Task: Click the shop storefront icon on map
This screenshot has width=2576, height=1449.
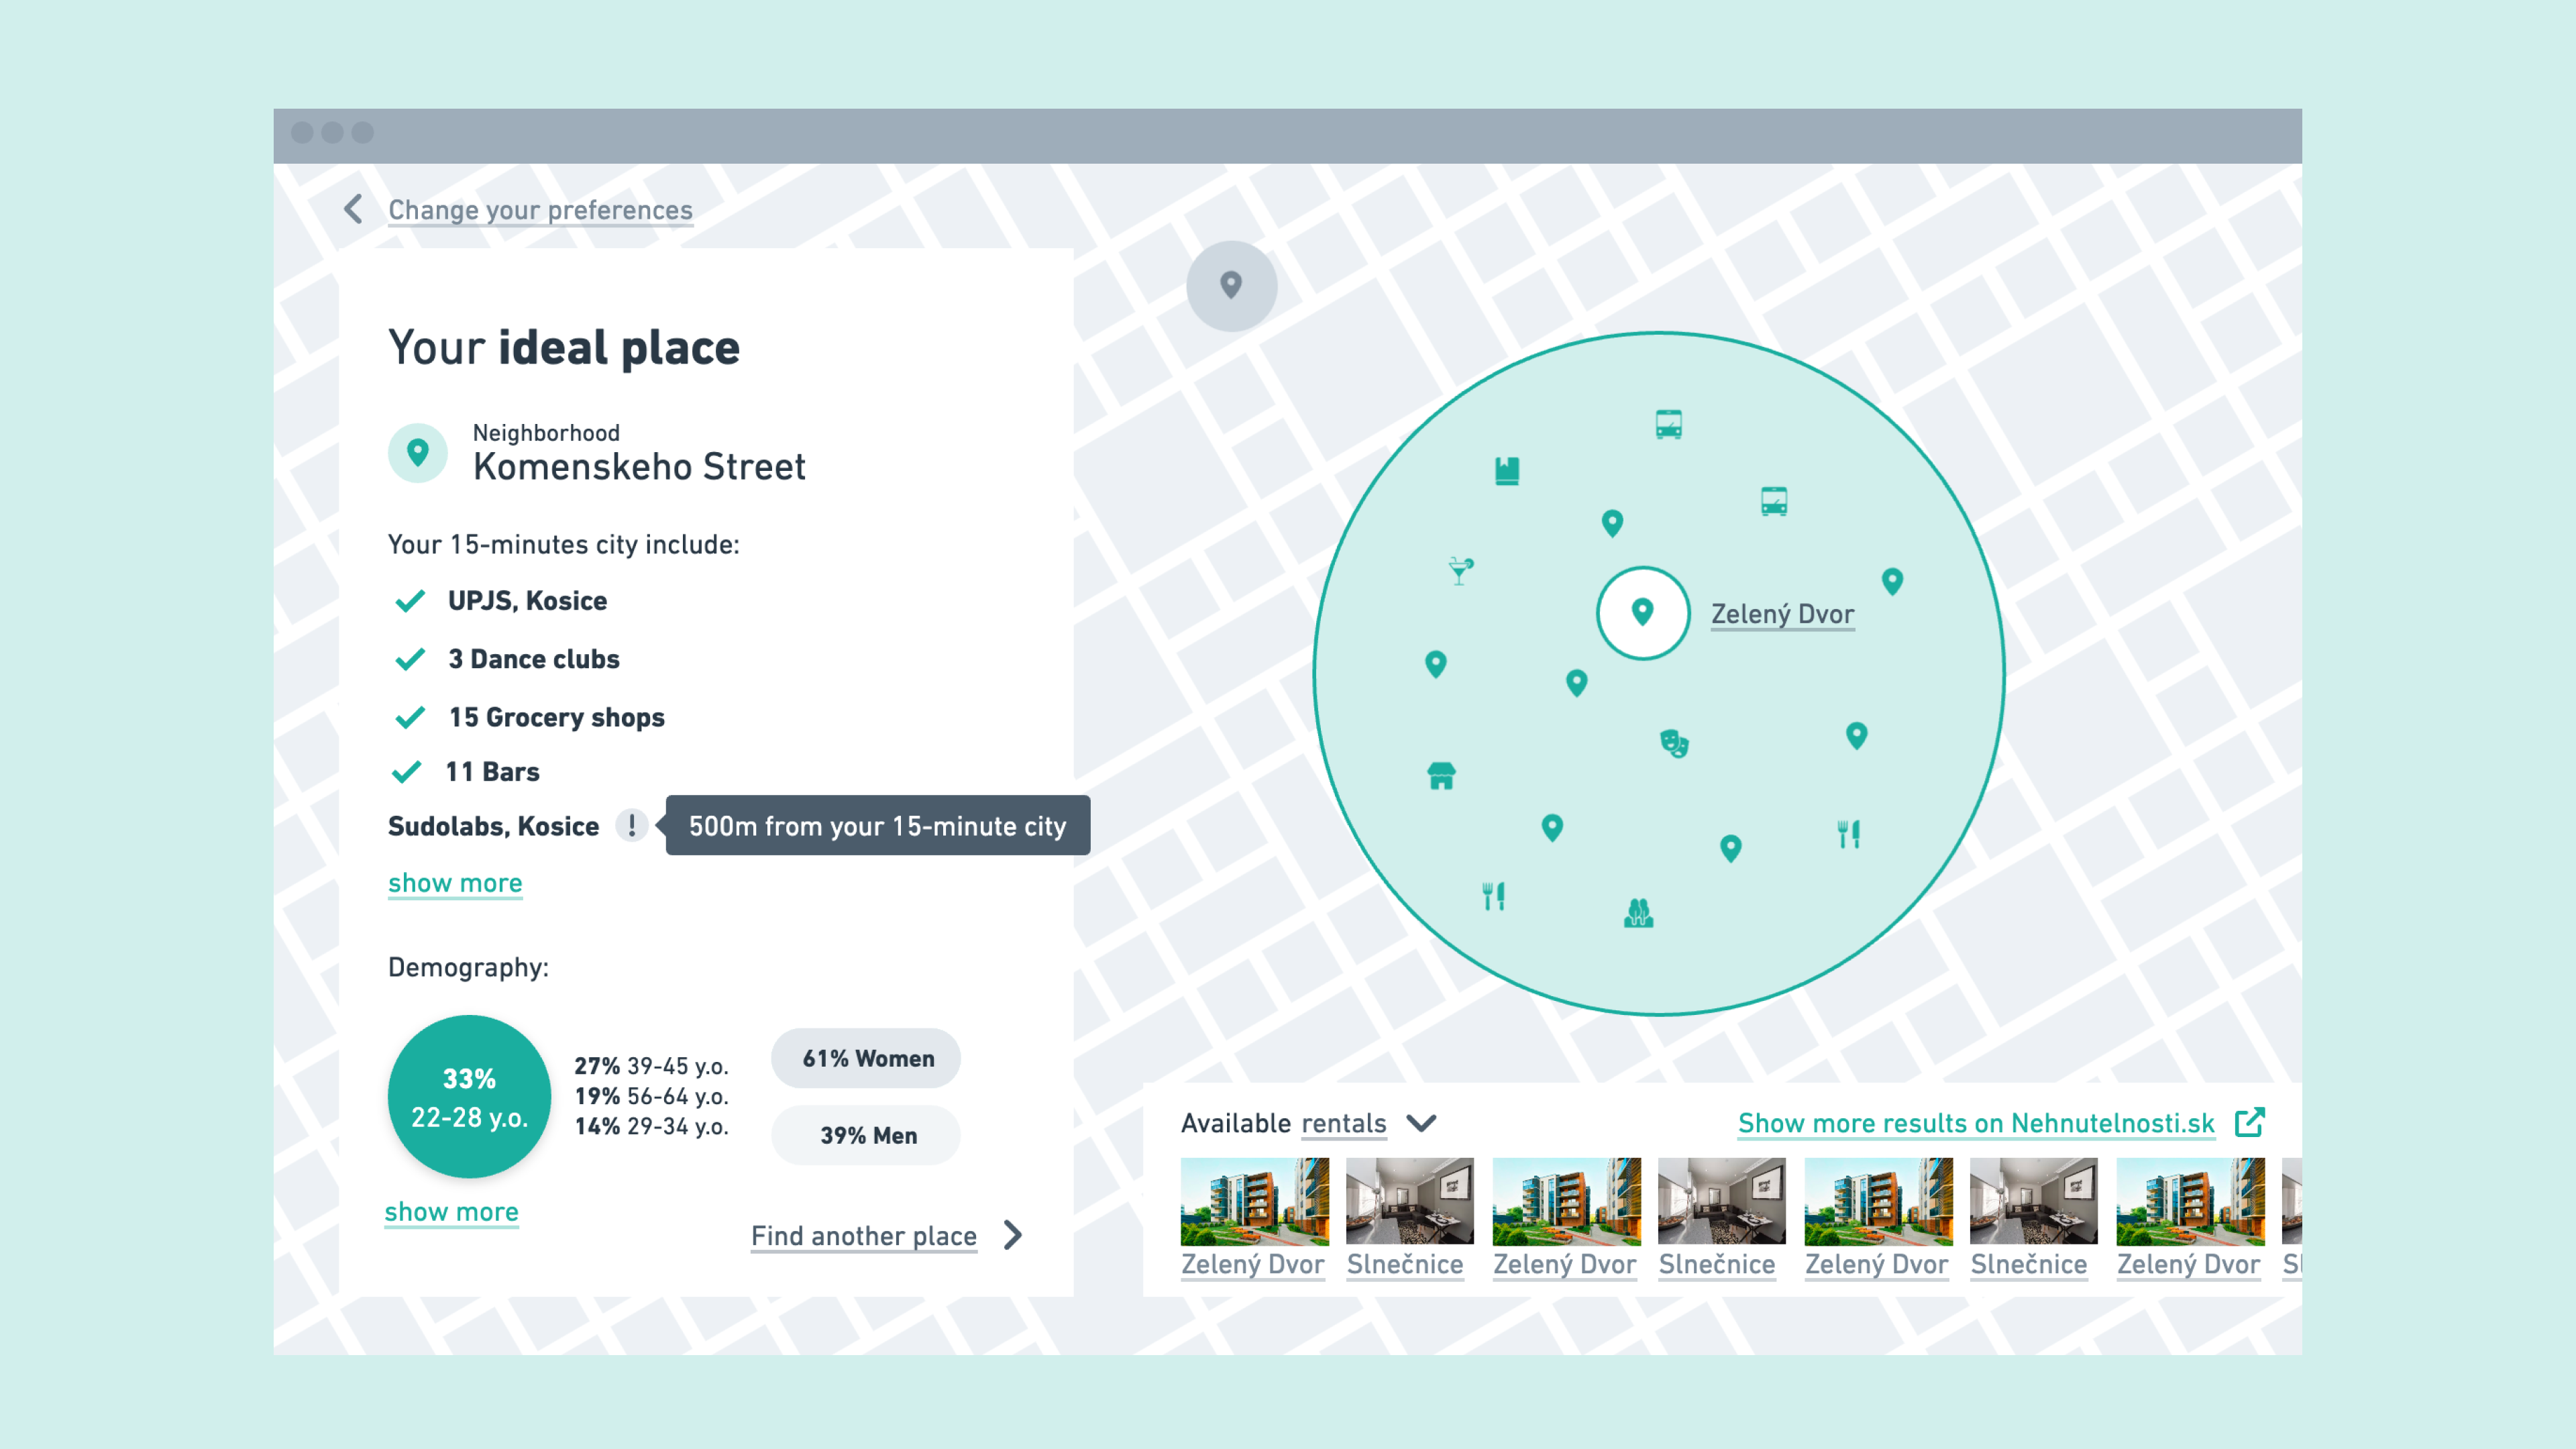Action: tap(1441, 775)
